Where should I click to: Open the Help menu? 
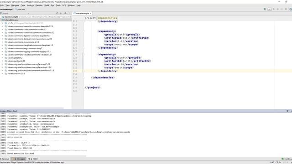78,5
